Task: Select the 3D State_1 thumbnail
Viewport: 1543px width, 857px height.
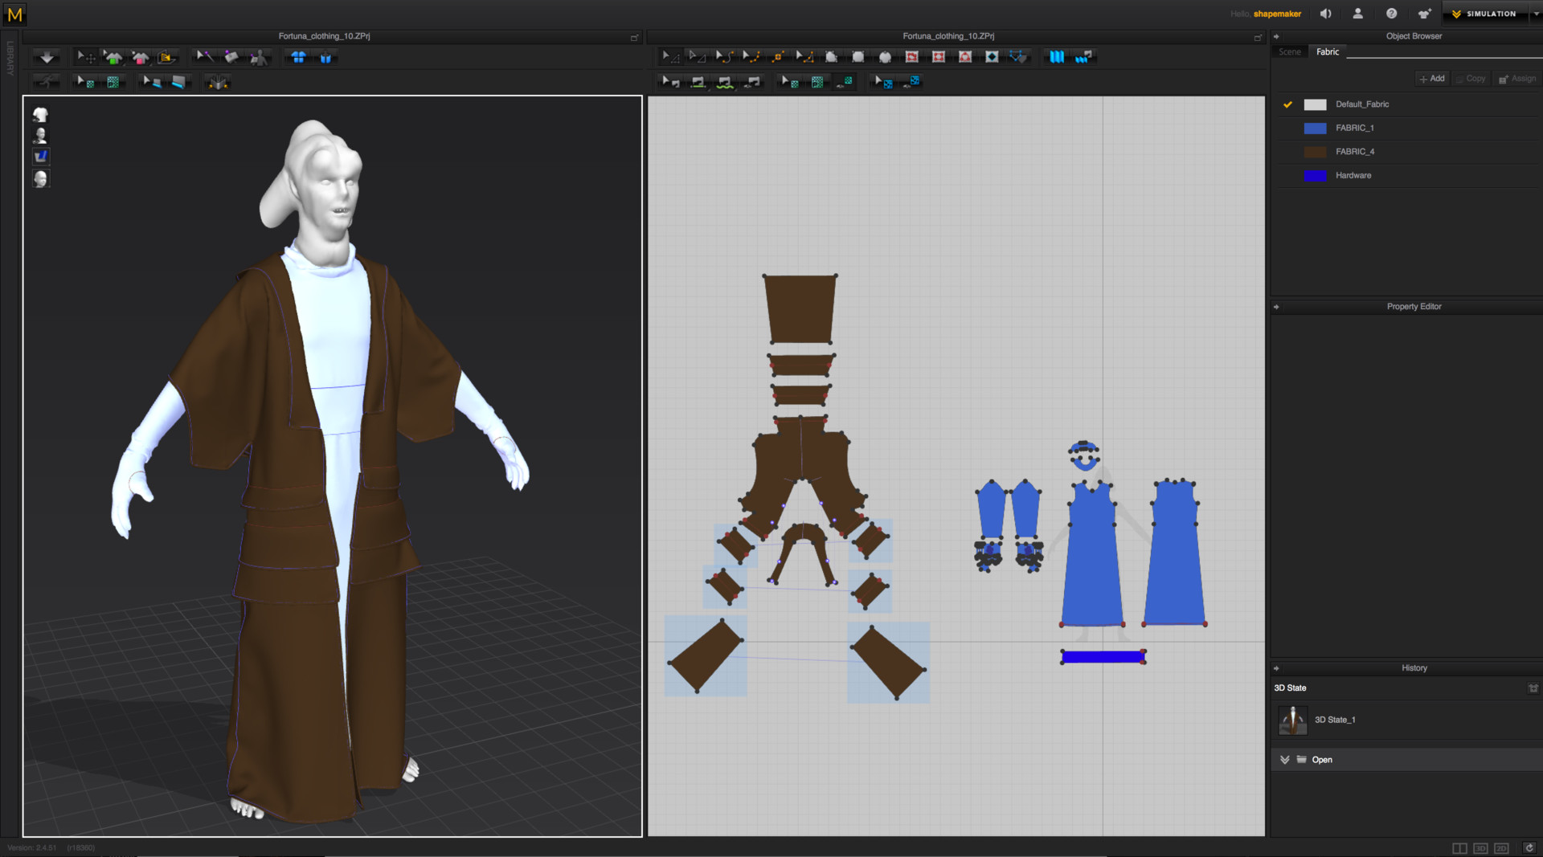Action: point(1292,720)
